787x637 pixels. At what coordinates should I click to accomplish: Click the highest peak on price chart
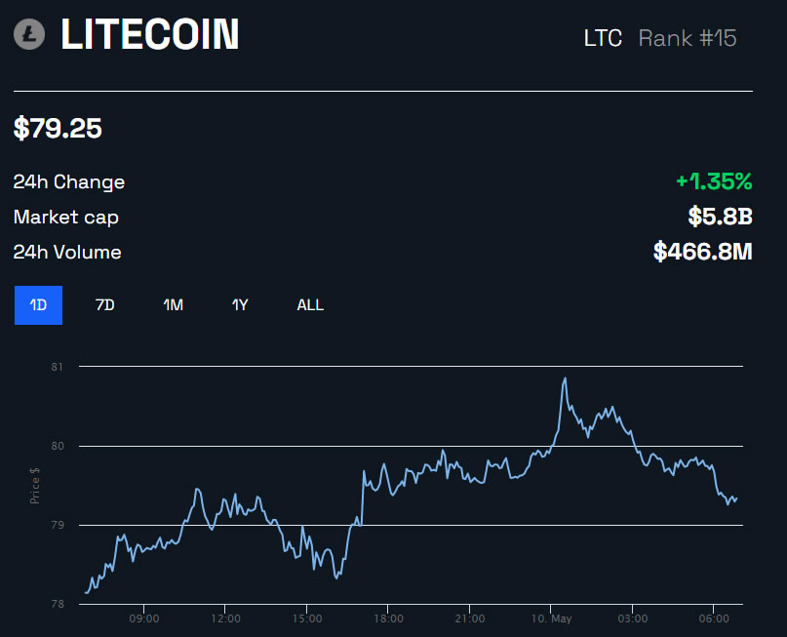click(x=565, y=378)
